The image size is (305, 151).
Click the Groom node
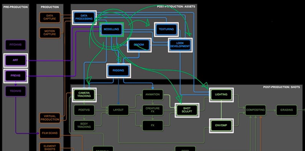pyautogui.click(x=139, y=45)
